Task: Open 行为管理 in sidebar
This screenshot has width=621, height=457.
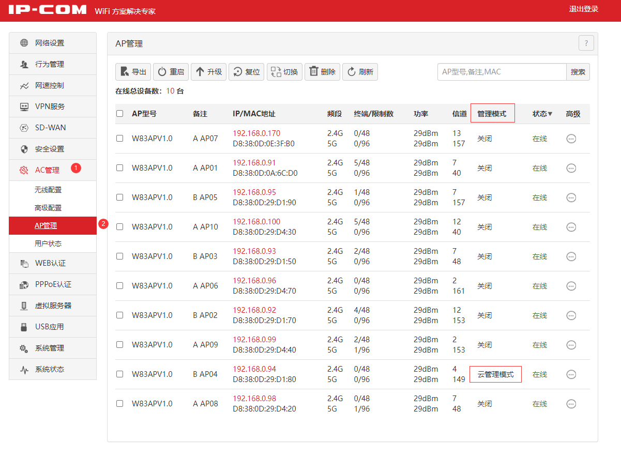Action: point(53,64)
